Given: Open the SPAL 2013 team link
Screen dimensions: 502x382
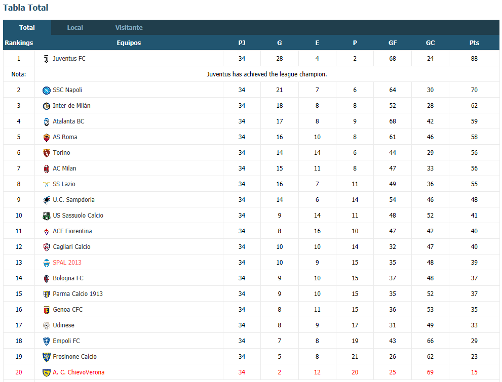Looking at the screenshot, I should (x=67, y=263).
